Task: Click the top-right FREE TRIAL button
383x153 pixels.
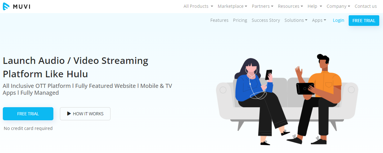Action: (364, 21)
